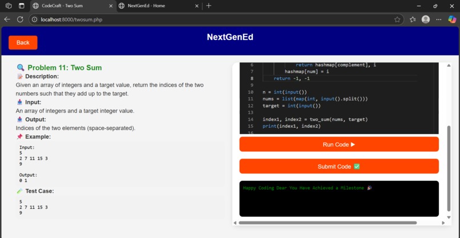
Task: Click the Test Case label
Action: pos(39,191)
